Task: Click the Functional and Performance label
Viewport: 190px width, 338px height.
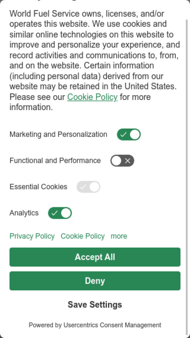Action: [55, 161]
